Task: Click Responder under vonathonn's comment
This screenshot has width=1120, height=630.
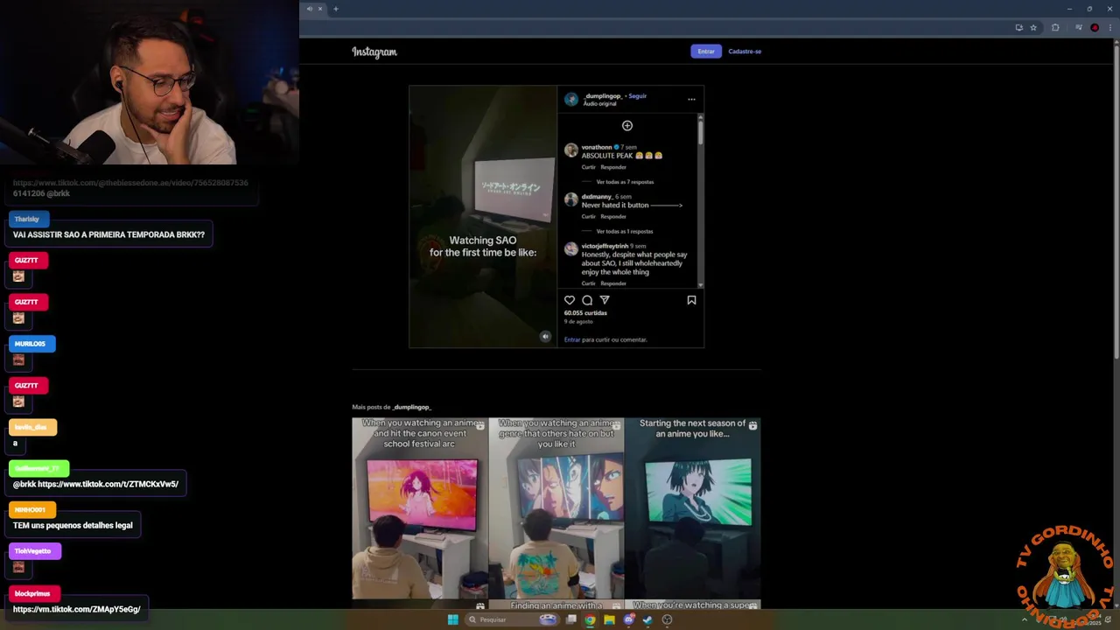Action: tap(613, 167)
